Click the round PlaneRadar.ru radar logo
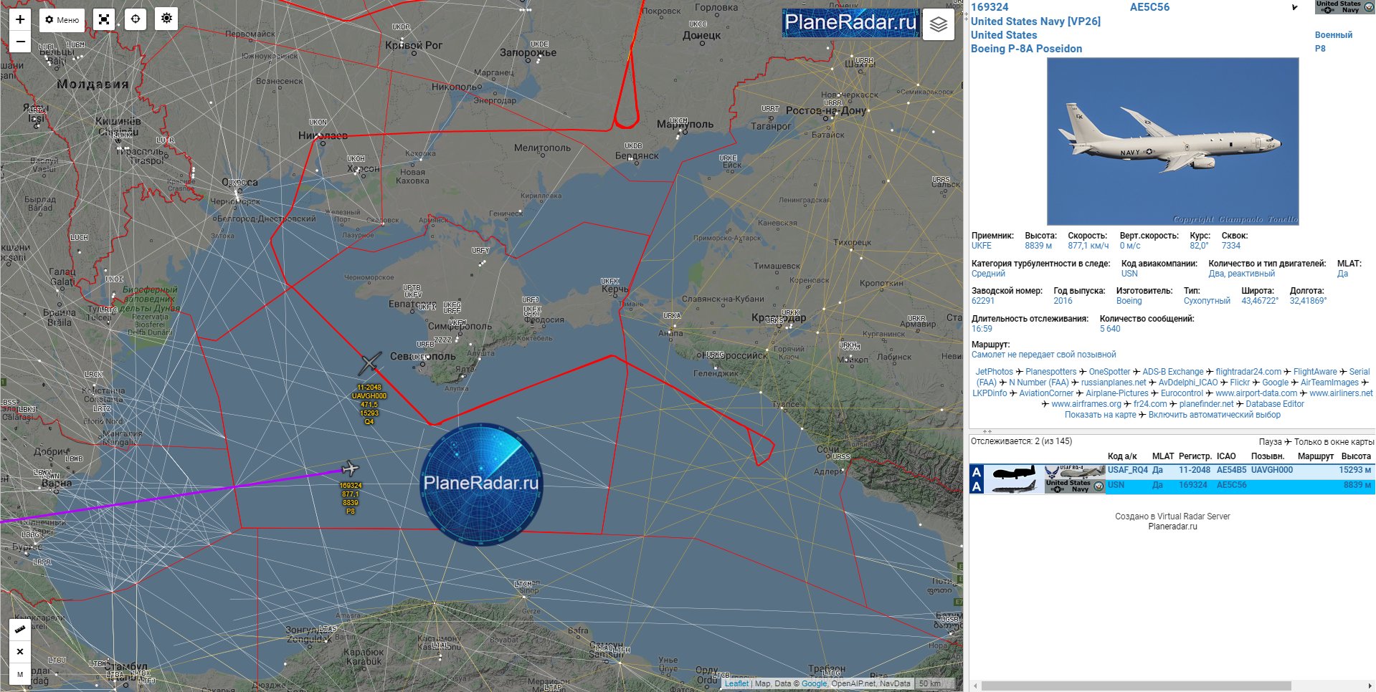The height and width of the screenshot is (692, 1376). coord(480,484)
